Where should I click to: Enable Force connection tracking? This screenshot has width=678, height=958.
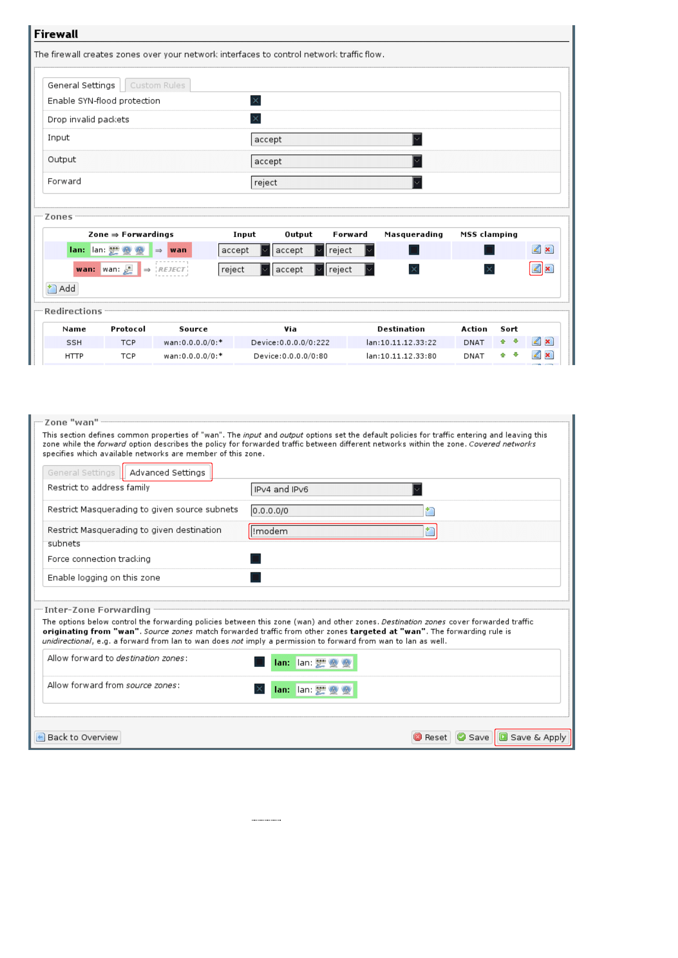[256, 559]
